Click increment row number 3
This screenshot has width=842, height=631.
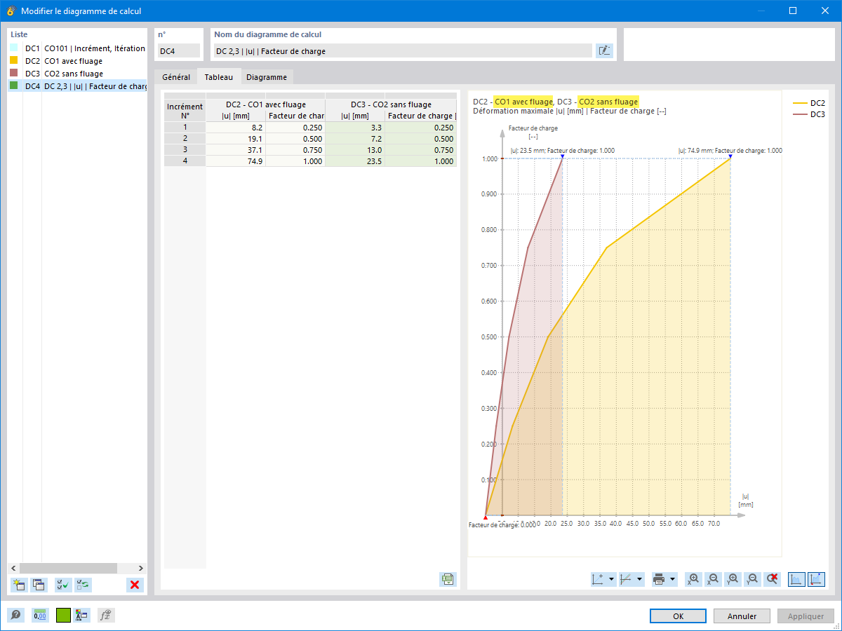185,149
